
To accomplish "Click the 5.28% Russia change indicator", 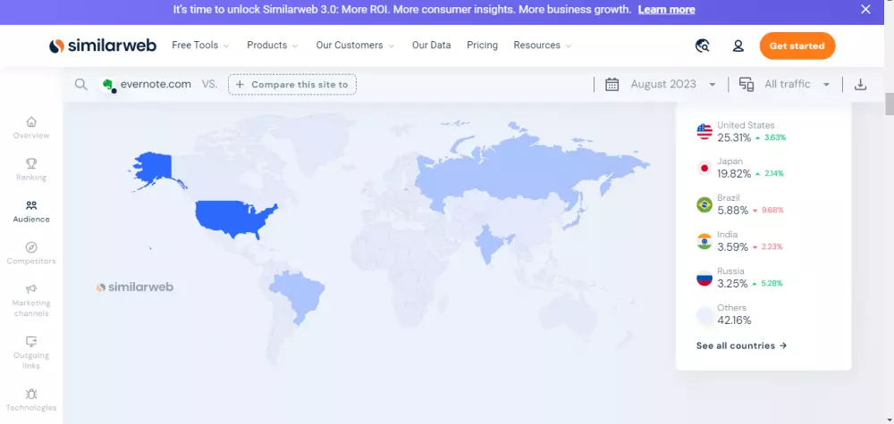I will pos(767,284).
